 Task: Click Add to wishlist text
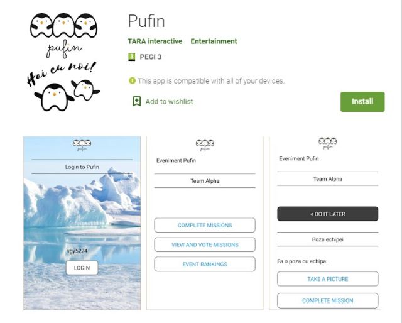(x=169, y=101)
